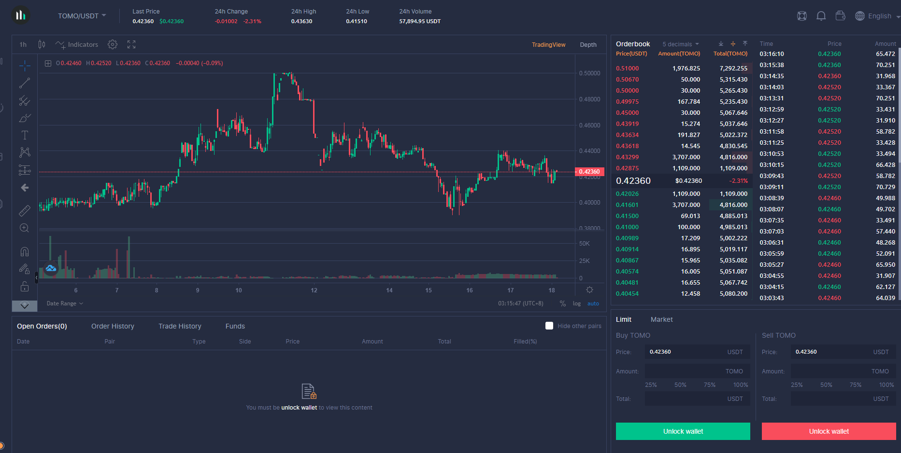Image resolution: width=901 pixels, height=453 pixels.
Task: Select the ruler measure tool
Action: click(x=25, y=210)
